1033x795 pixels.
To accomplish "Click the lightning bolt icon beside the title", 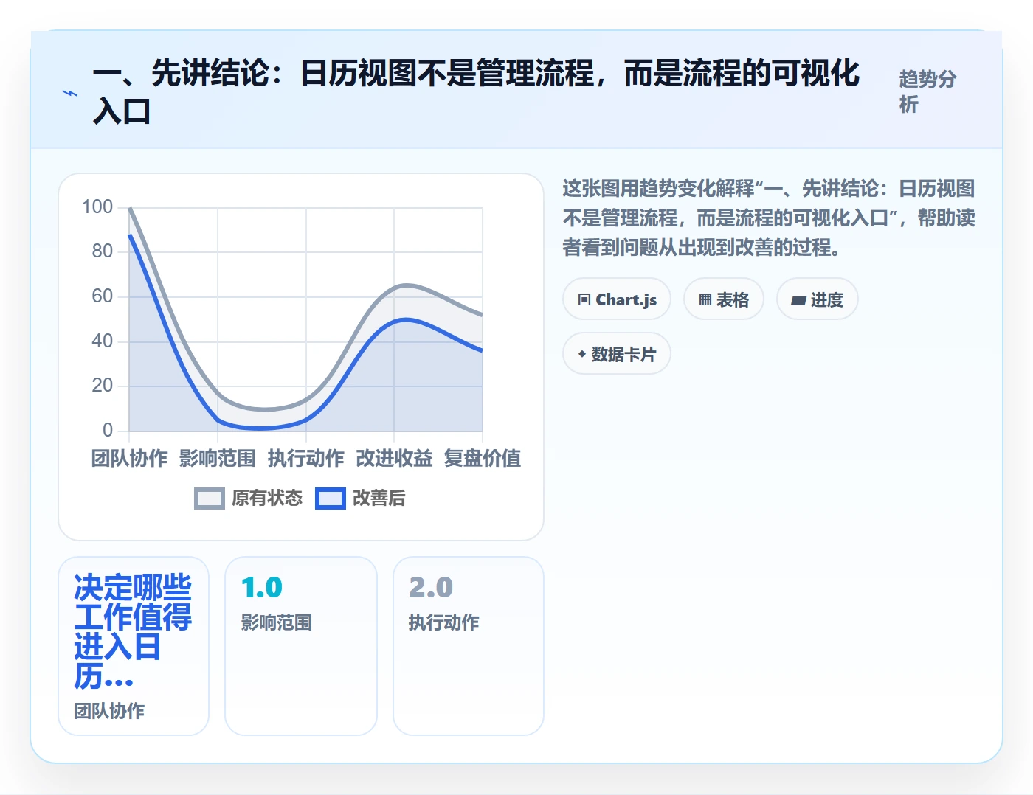I will [70, 93].
